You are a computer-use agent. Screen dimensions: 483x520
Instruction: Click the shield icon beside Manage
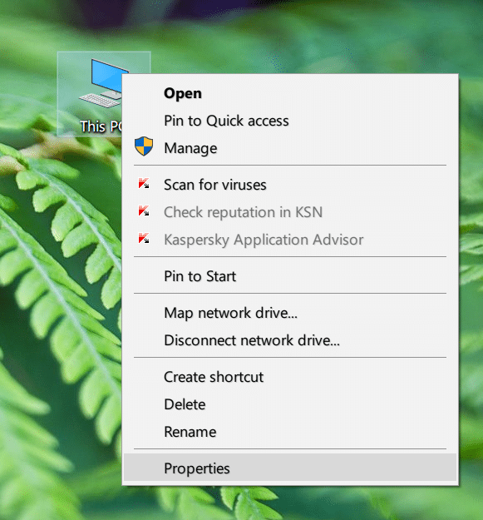(x=144, y=146)
